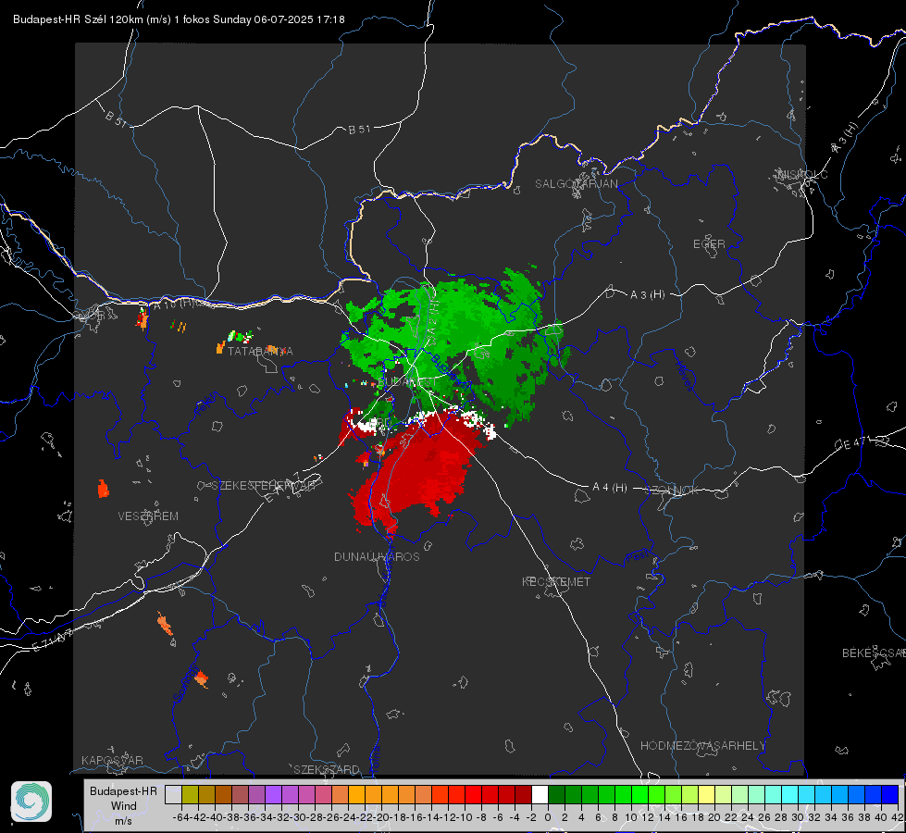Click the SZEKSZARD city label
906x833 pixels.
tap(327, 769)
